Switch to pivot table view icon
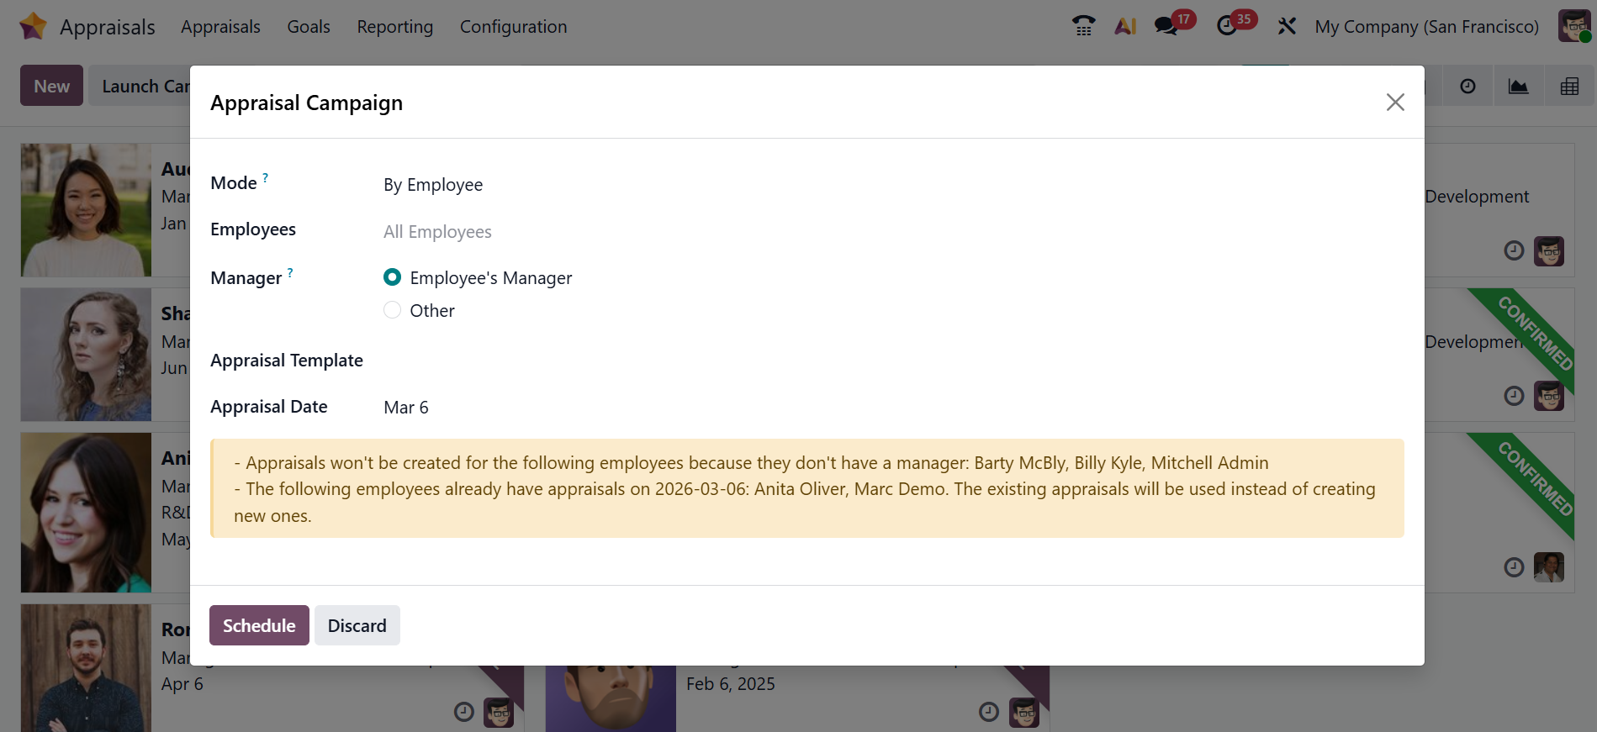 point(1569,87)
